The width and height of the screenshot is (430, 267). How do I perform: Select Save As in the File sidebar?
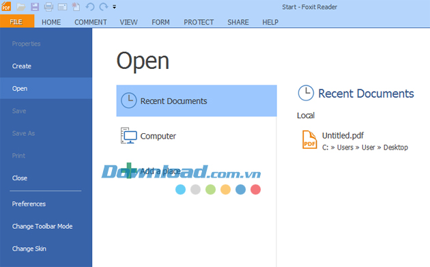click(x=46, y=133)
